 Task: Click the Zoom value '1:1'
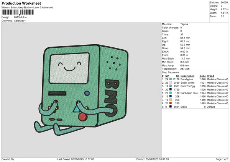point(222,16)
